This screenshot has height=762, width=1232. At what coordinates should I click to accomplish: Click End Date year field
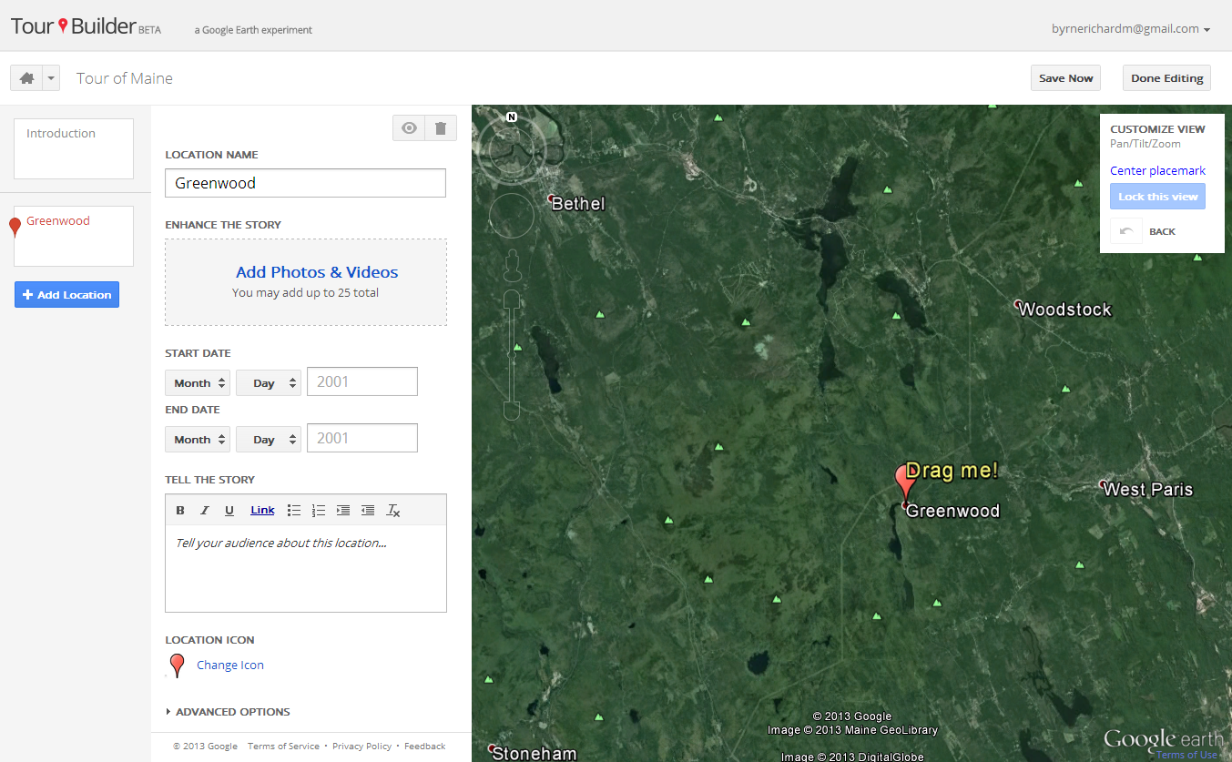[x=362, y=438]
